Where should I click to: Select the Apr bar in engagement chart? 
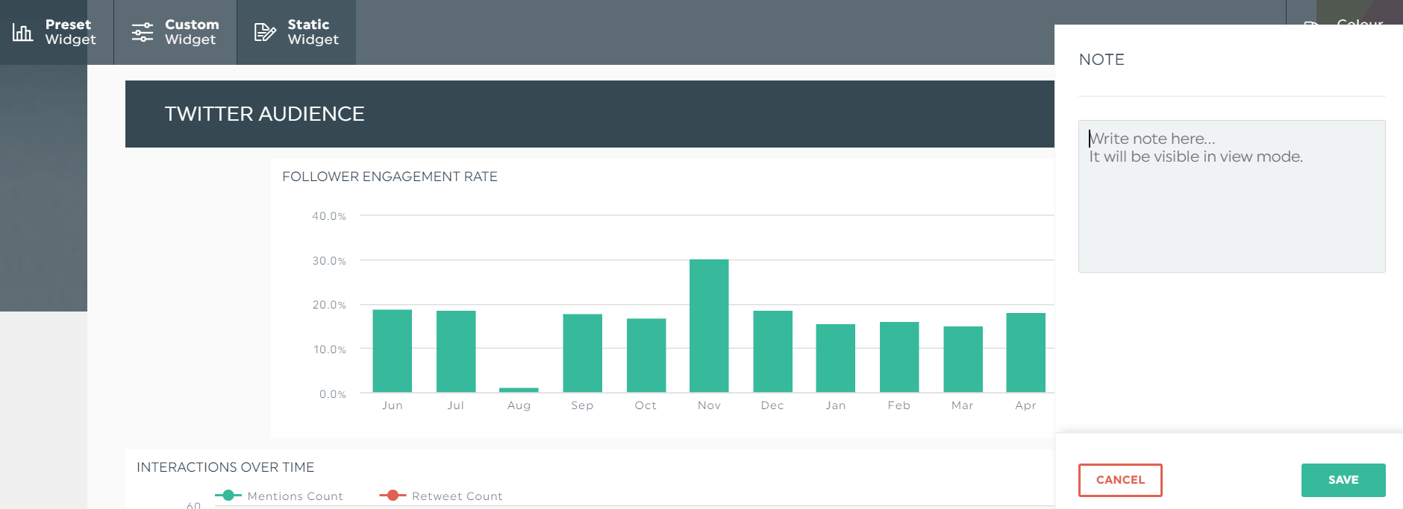pyautogui.click(x=1026, y=352)
